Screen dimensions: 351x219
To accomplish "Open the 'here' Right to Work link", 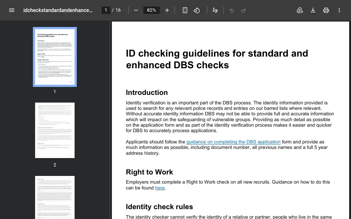I will pyautogui.click(x=160, y=188).
